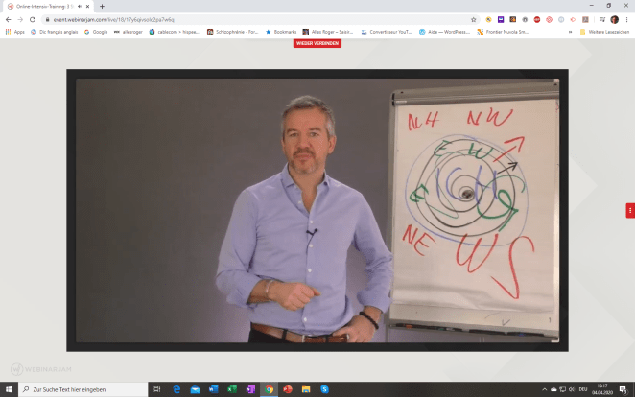Show hidden system tray icons
635x397 pixels.
tap(545, 389)
